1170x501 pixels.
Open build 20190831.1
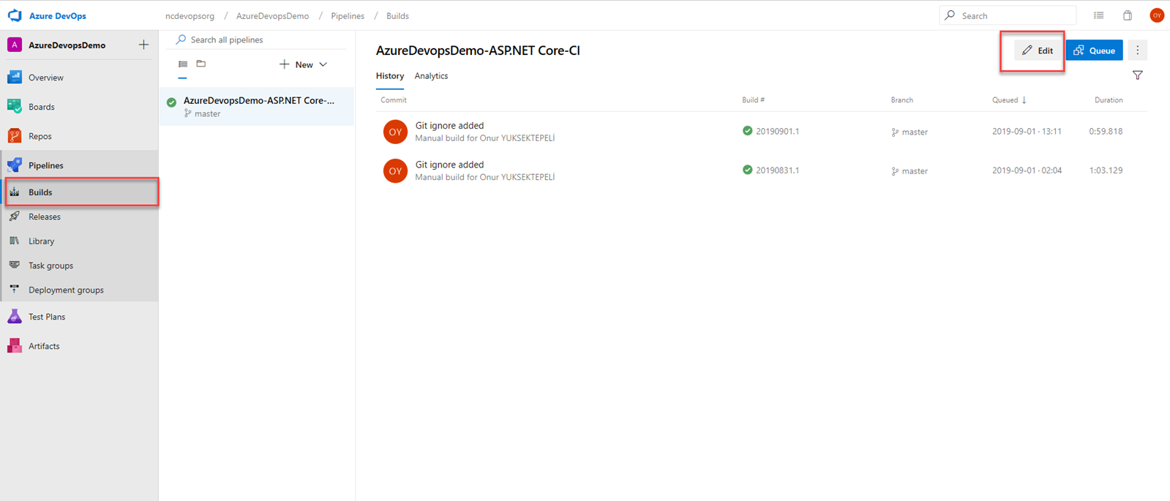click(777, 170)
